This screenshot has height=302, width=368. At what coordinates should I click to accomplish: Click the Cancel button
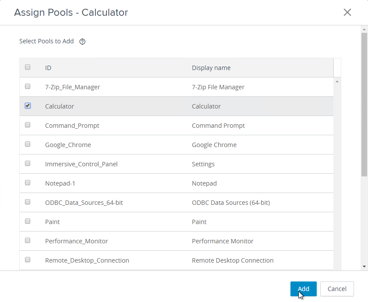pyautogui.click(x=337, y=288)
